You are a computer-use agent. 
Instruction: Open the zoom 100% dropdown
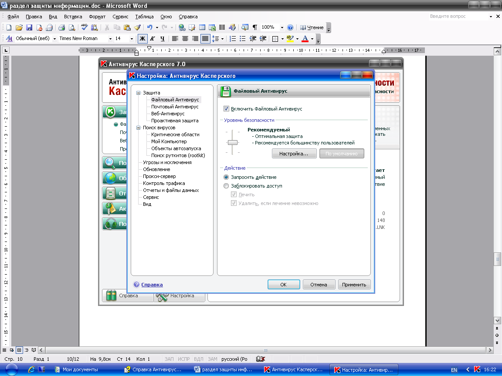pos(282,27)
